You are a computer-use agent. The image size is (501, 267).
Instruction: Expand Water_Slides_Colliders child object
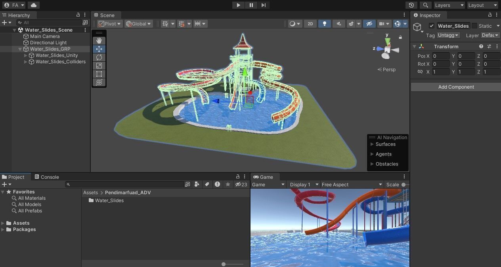[x=26, y=62]
